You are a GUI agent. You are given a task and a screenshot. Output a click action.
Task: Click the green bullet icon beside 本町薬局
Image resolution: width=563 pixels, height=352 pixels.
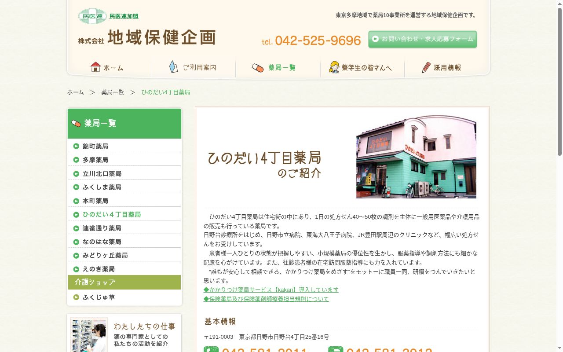76,201
